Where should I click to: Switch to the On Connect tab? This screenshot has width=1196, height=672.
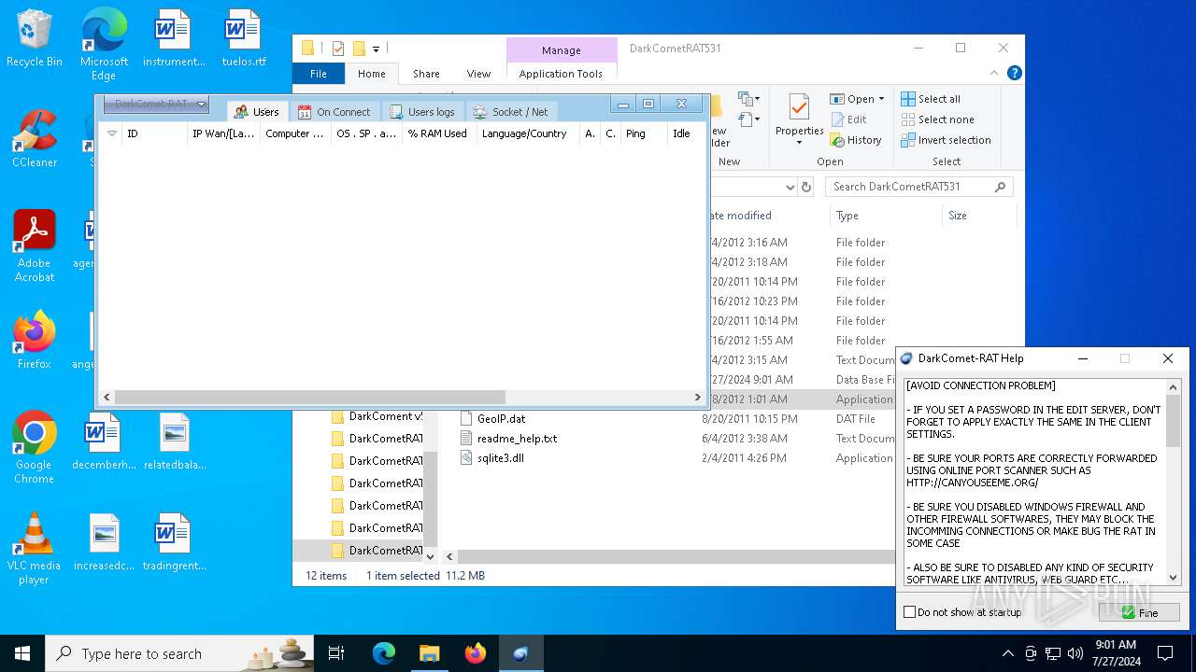click(x=334, y=112)
